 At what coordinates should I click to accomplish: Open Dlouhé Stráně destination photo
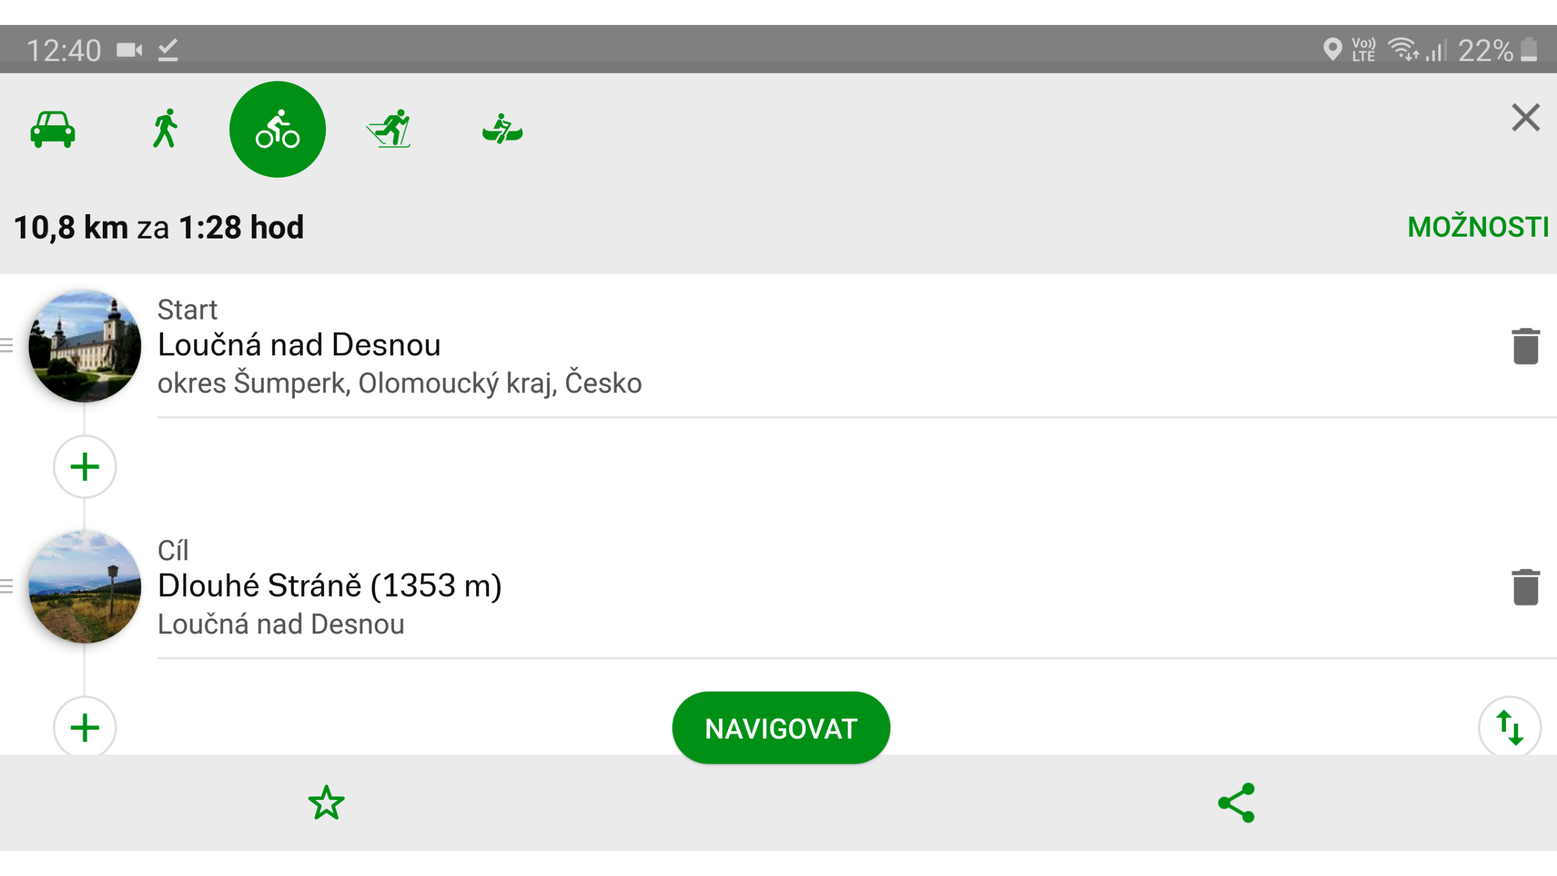click(x=85, y=587)
